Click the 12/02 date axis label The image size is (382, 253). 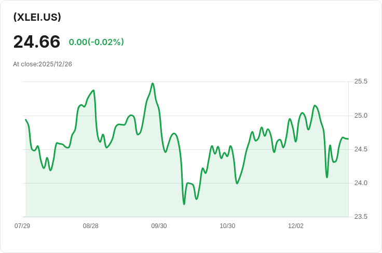296,226
